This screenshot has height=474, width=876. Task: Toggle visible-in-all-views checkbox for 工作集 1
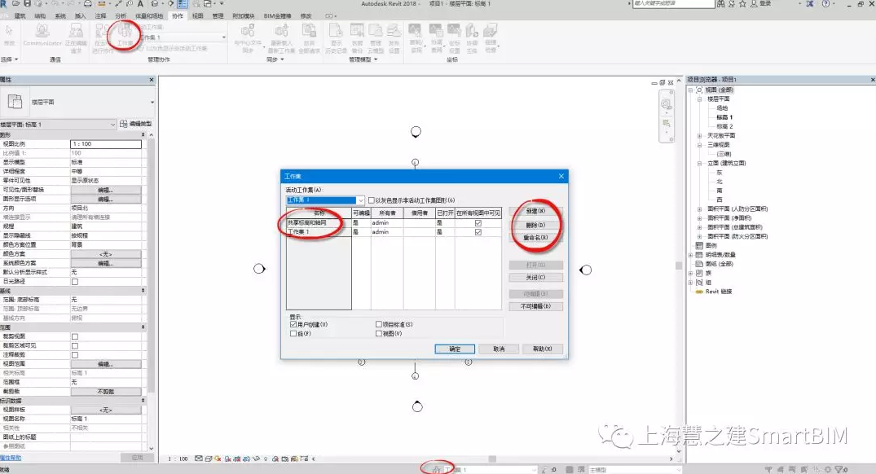click(x=478, y=231)
